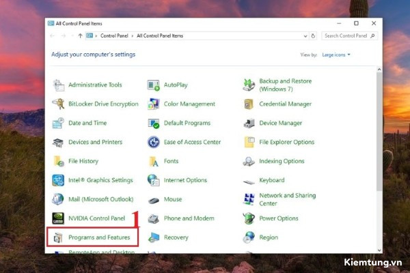Open the Phone and Modem icon
The width and height of the screenshot is (410, 273).
pos(154,218)
